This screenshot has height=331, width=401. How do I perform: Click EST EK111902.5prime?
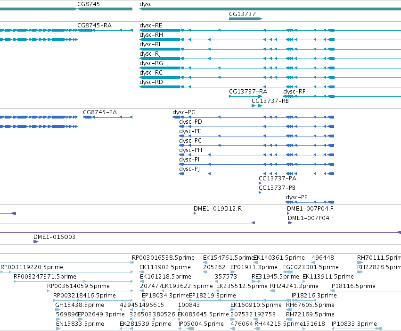tap(165, 267)
